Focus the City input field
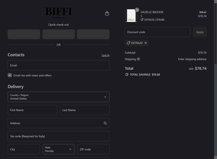This screenshot has height=159, width=217. pyautogui.click(x=24, y=149)
